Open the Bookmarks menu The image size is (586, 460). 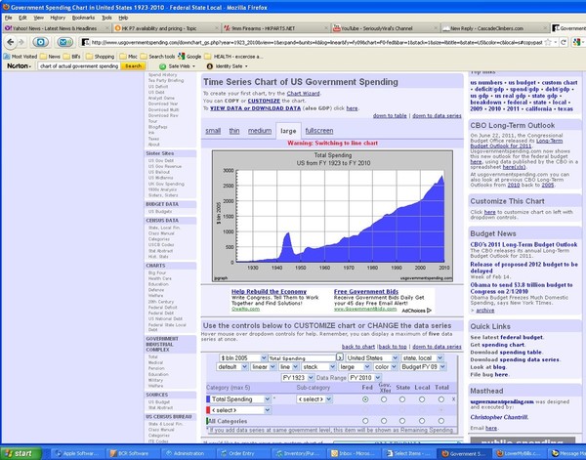(83, 18)
